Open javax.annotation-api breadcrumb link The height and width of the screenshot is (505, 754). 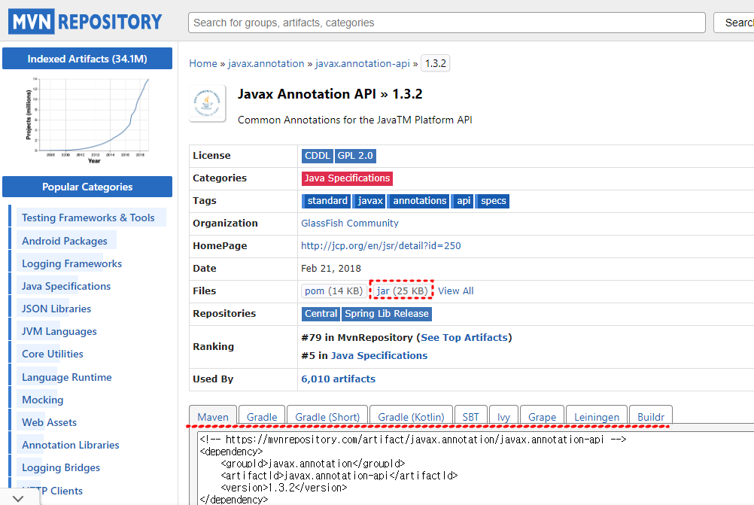click(363, 63)
